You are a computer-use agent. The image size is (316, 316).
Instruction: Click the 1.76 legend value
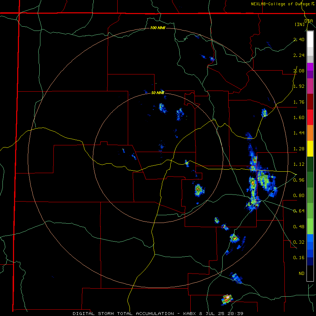[x=299, y=102]
